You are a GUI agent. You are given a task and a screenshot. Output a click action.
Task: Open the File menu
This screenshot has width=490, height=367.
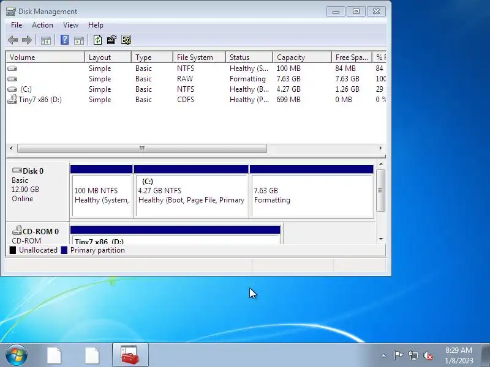(17, 25)
